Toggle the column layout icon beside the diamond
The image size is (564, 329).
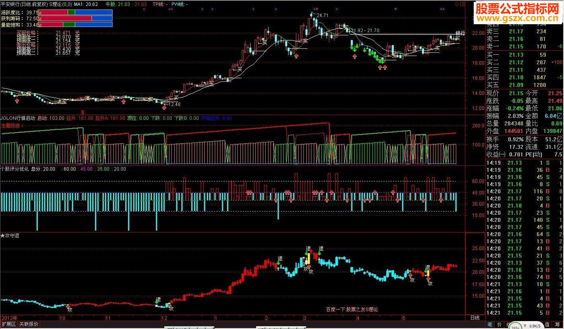point(462,4)
